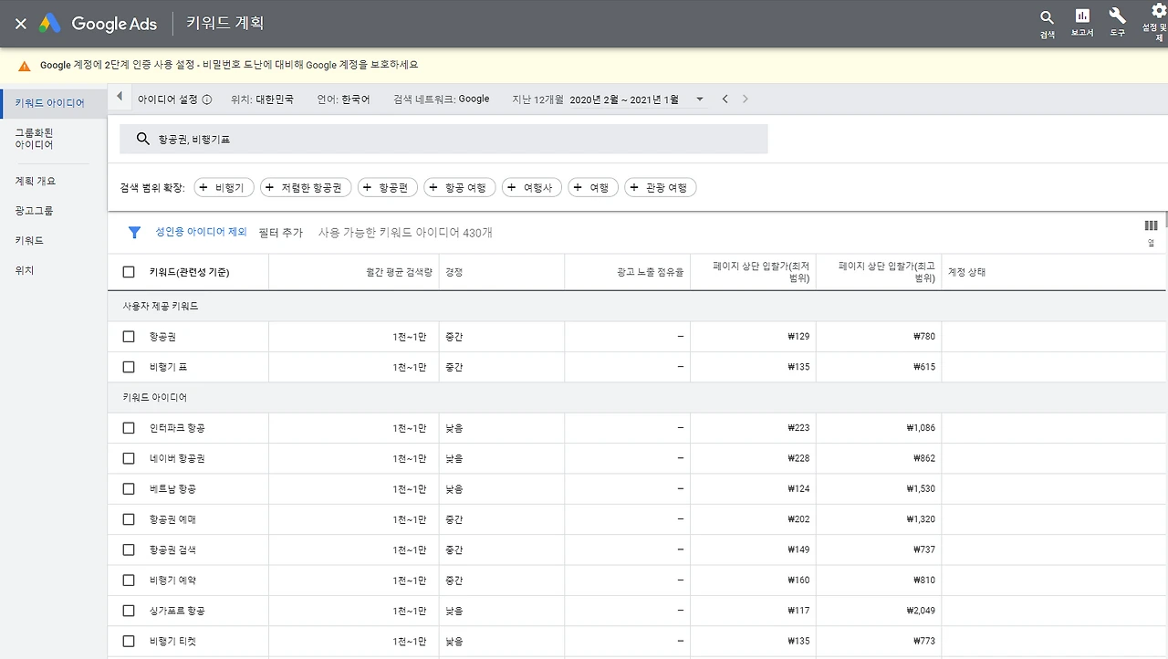Click the Google Ads logo
The height and width of the screenshot is (659, 1168).
click(98, 24)
